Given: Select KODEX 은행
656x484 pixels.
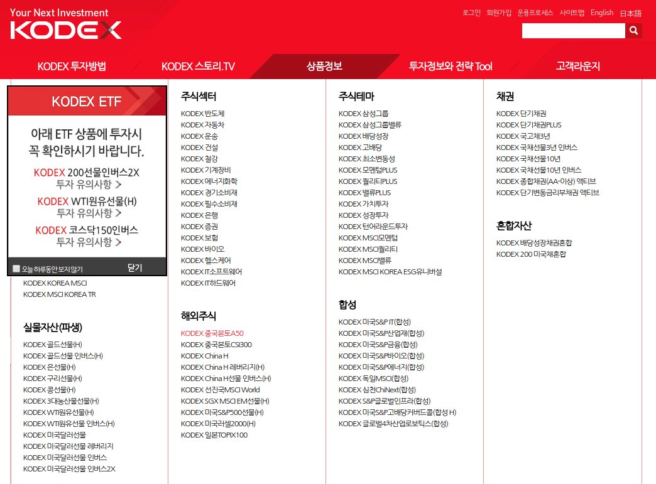Looking at the screenshot, I should (x=199, y=215).
